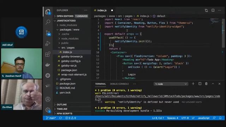Open terminal selector dropdown '1: node'
Viewport: 226px width, 127px height.
[x=171, y=84]
